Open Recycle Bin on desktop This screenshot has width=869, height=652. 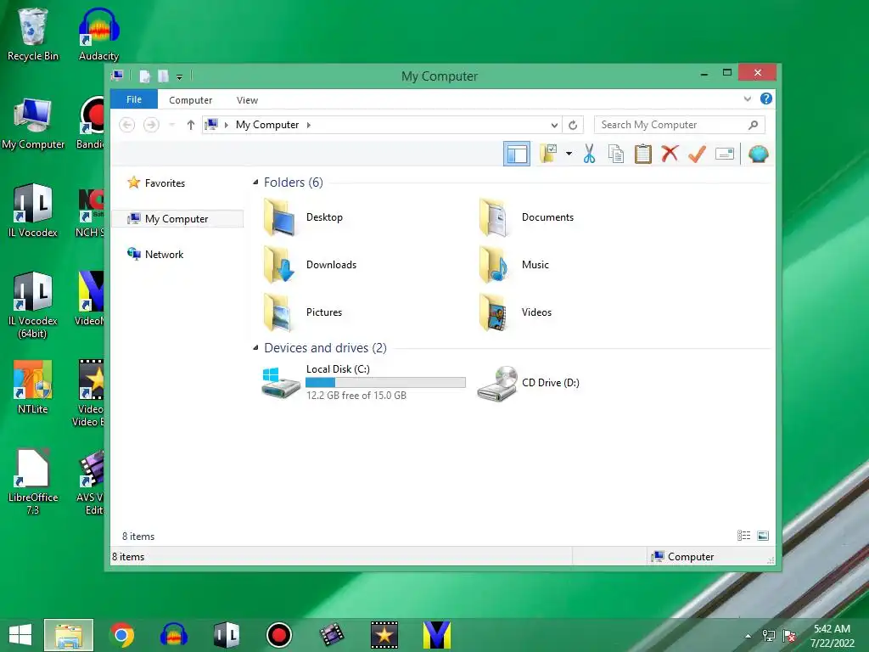point(33,35)
